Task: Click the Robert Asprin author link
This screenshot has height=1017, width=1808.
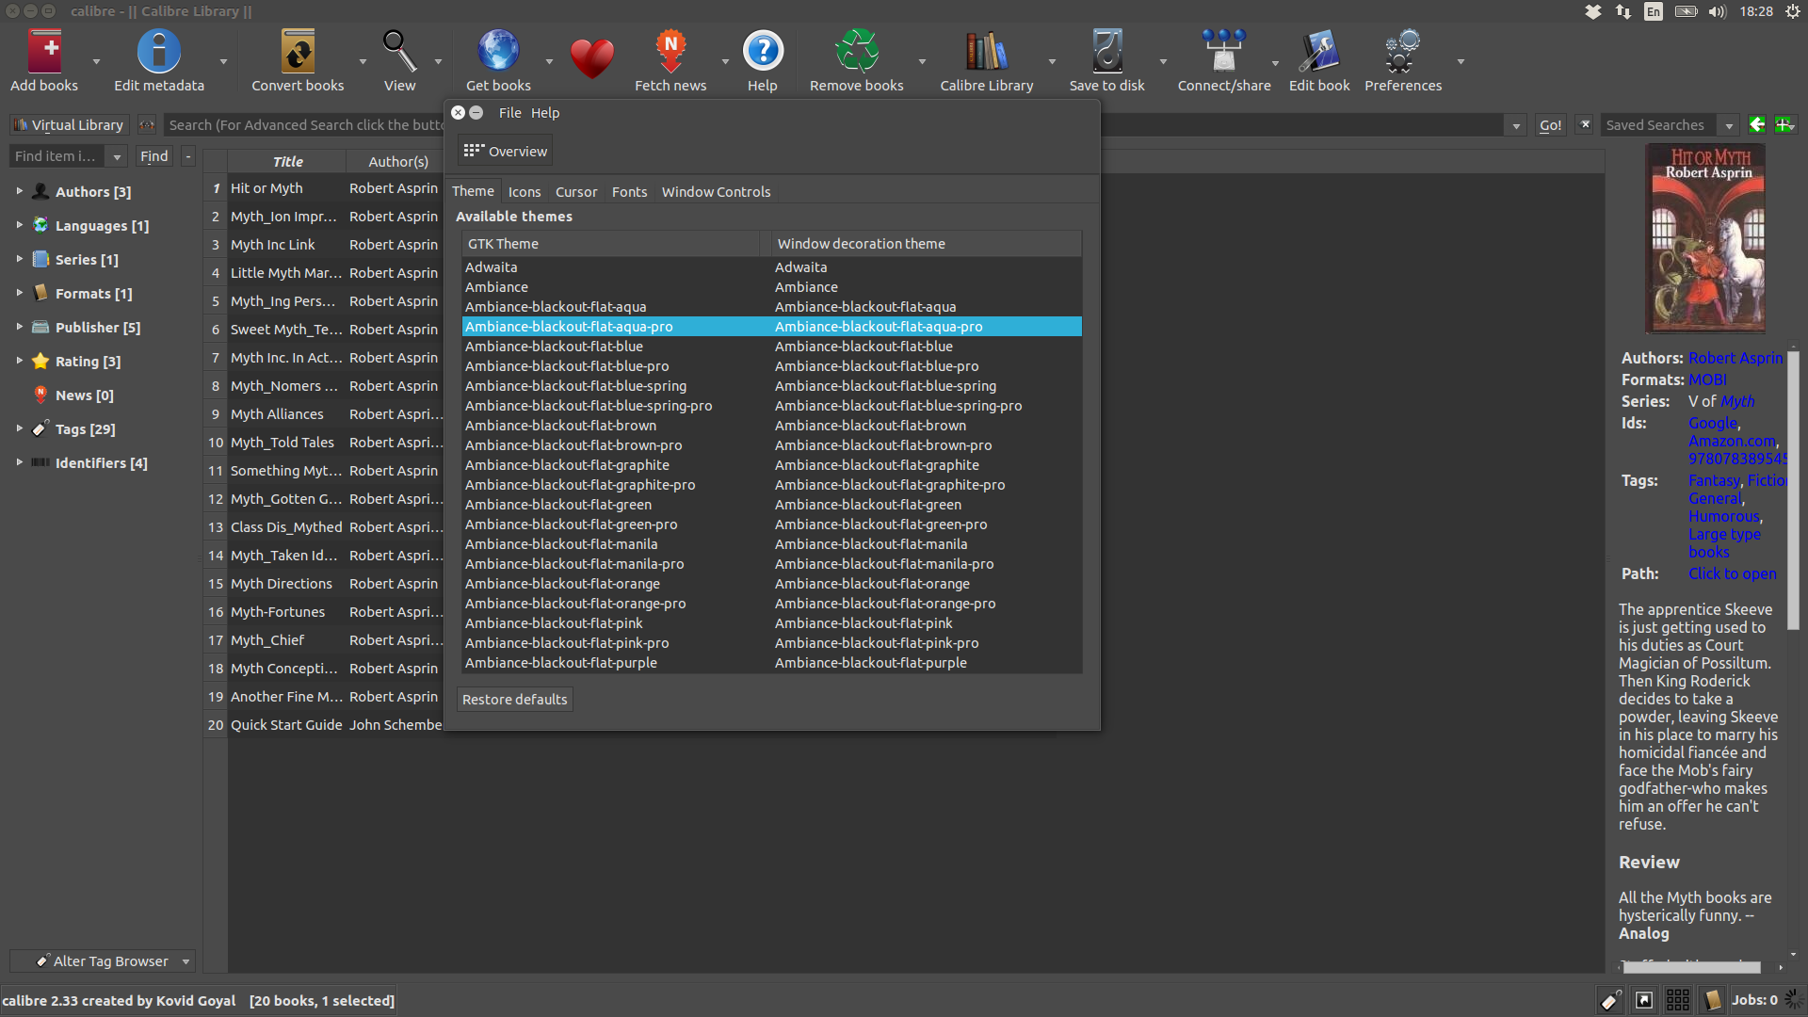Action: (x=1735, y=358)
